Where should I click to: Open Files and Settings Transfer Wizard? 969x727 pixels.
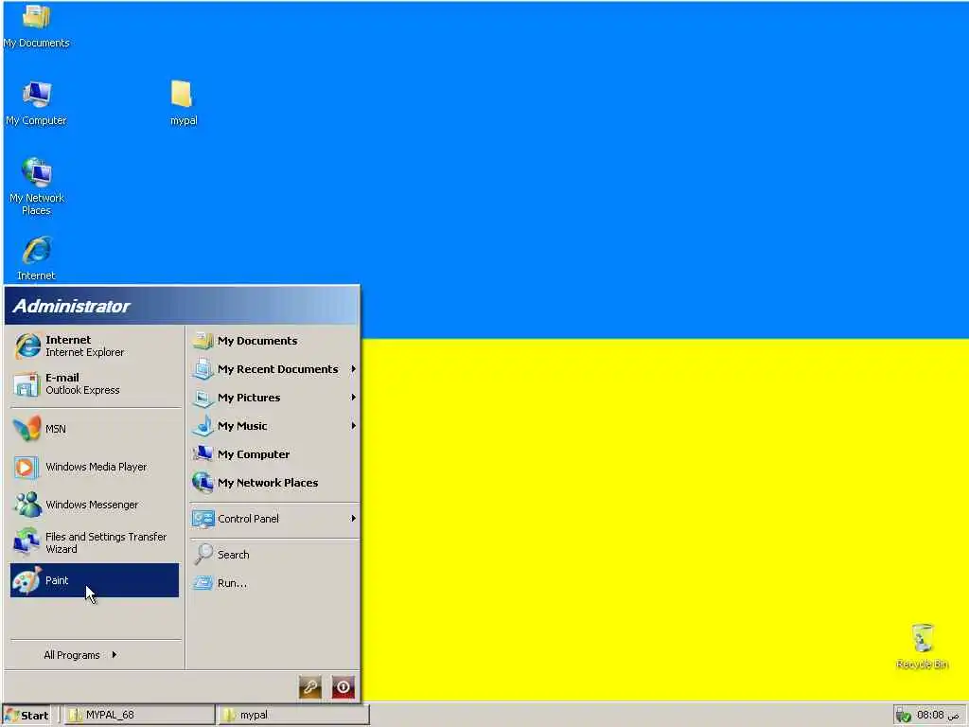pyautogui.click(x=95, y=542)
